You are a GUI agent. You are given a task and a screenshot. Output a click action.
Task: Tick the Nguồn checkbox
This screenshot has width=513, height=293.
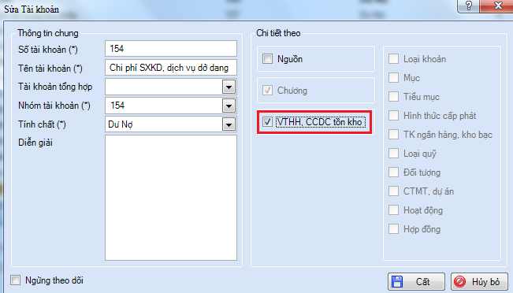click(267, 59)
